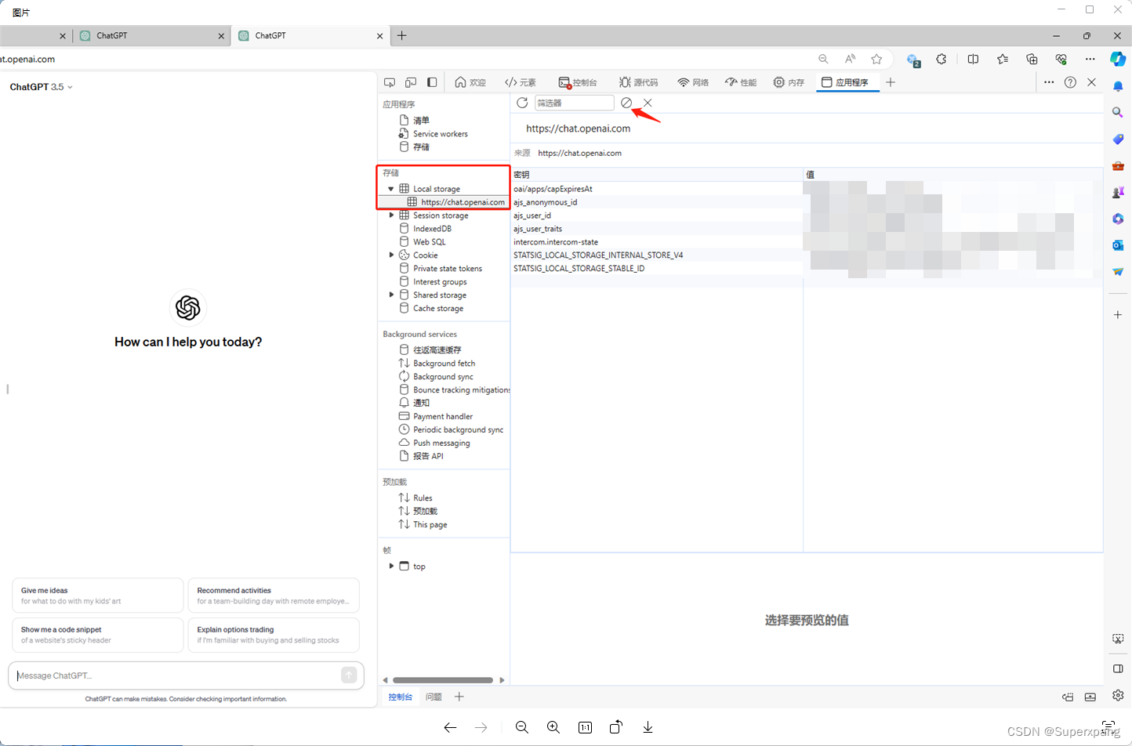1132x746 pixels.
Task: Rotate the image in the viewer toolbar
Action: coord(616,727)
